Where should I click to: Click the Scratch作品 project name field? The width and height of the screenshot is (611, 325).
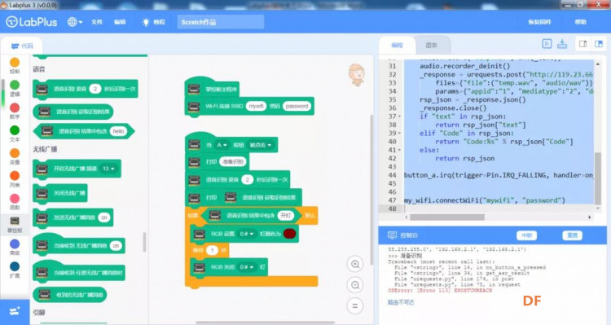pyautogui.click(x=221, y=22)
